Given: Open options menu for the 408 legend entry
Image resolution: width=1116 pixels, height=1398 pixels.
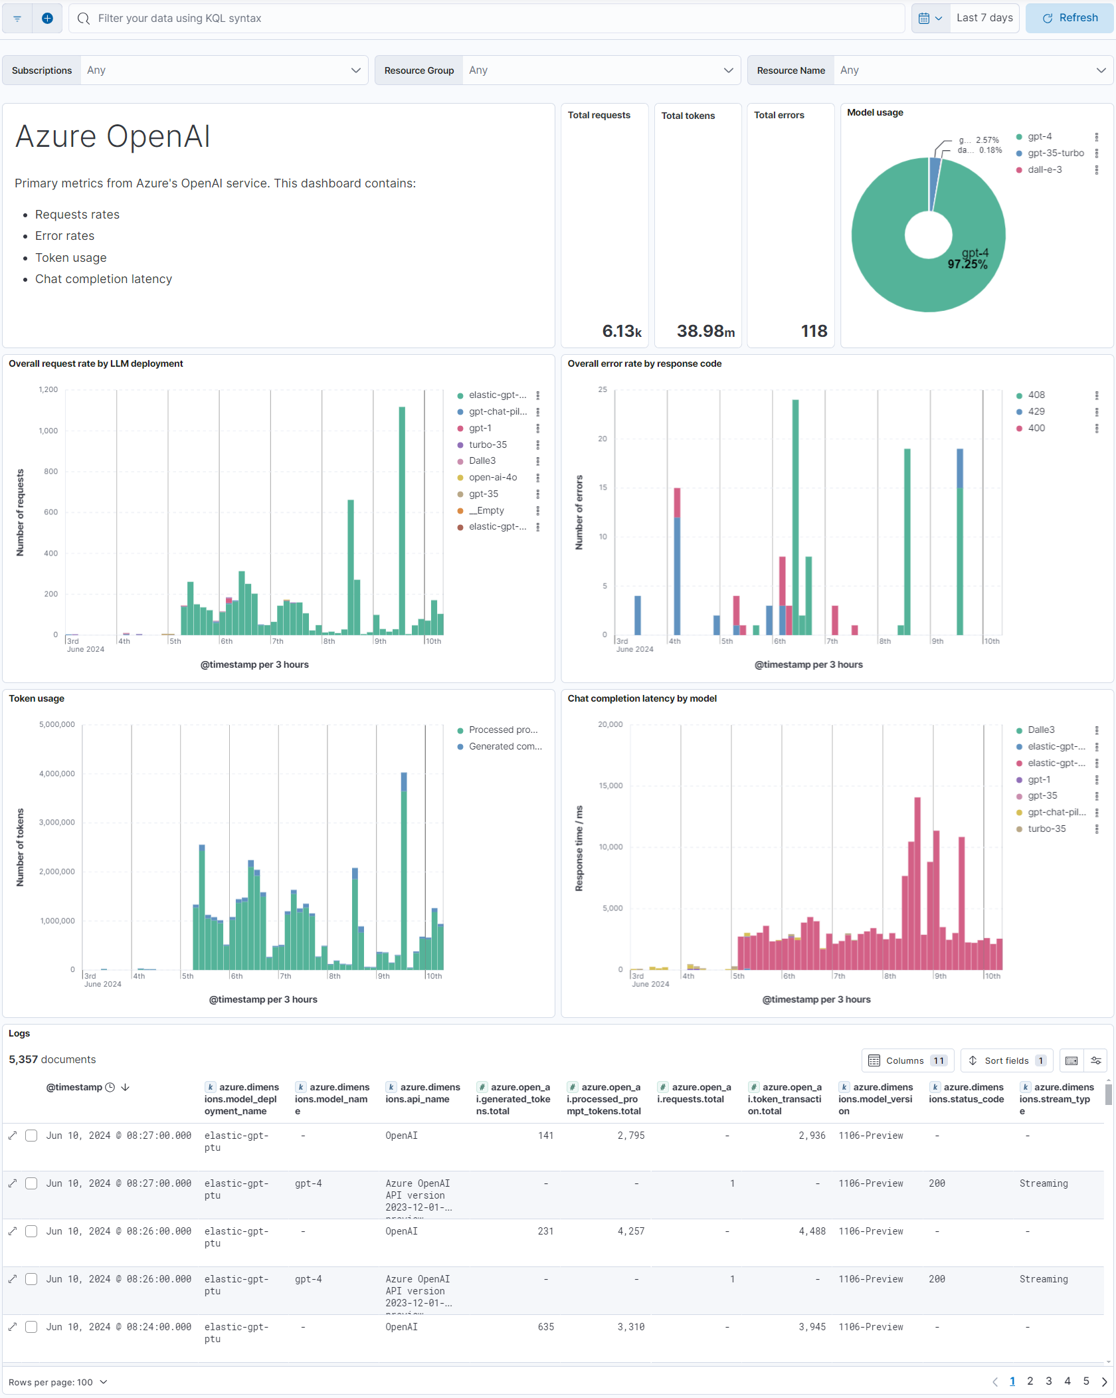Looking at the screenshot, I should point(1097,395).
